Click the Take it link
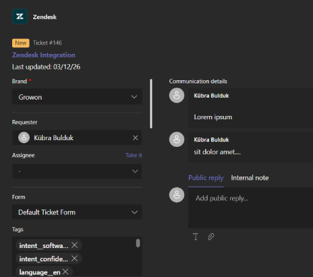The height and width of the screenshot is (277, 313). 134,155
